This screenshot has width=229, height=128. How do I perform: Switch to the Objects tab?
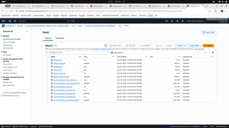point(48,38)
